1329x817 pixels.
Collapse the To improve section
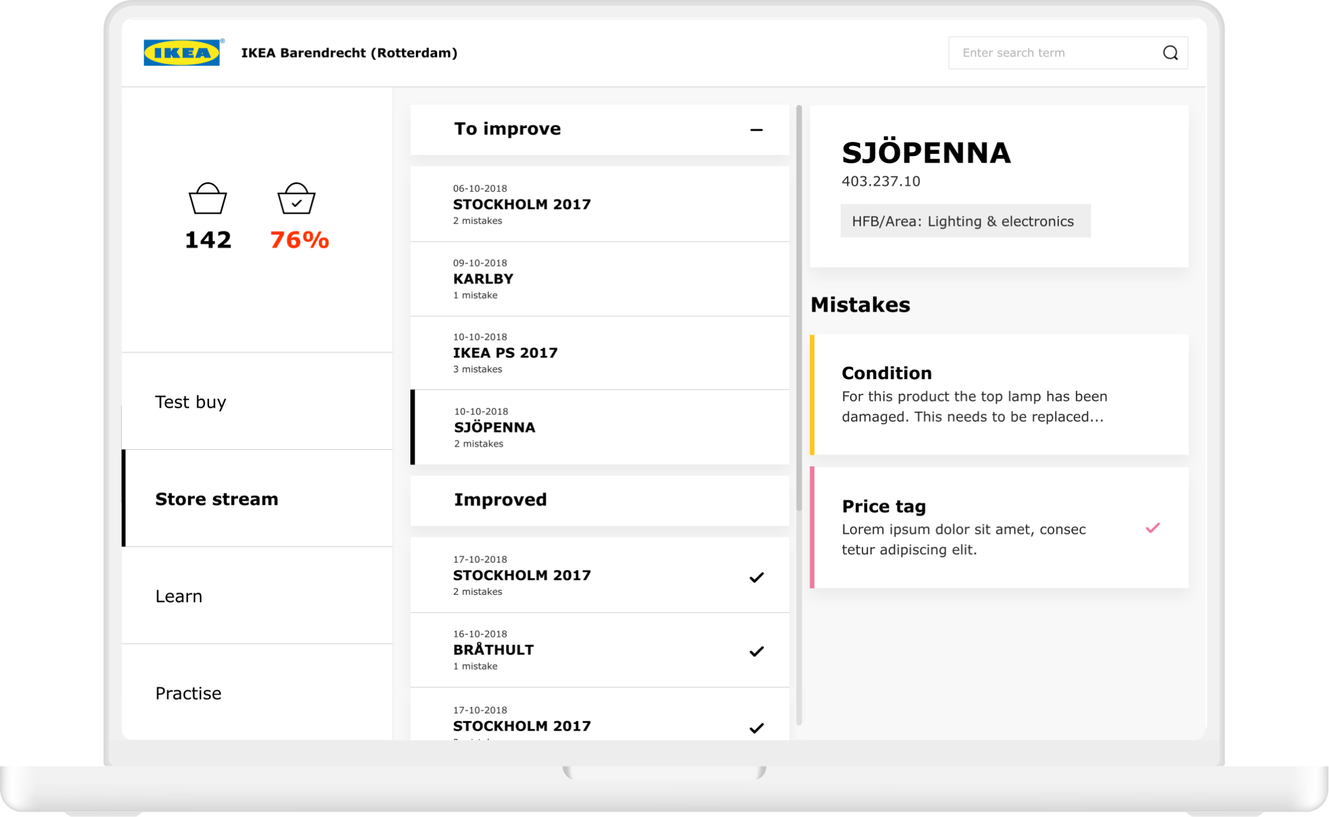756,130
